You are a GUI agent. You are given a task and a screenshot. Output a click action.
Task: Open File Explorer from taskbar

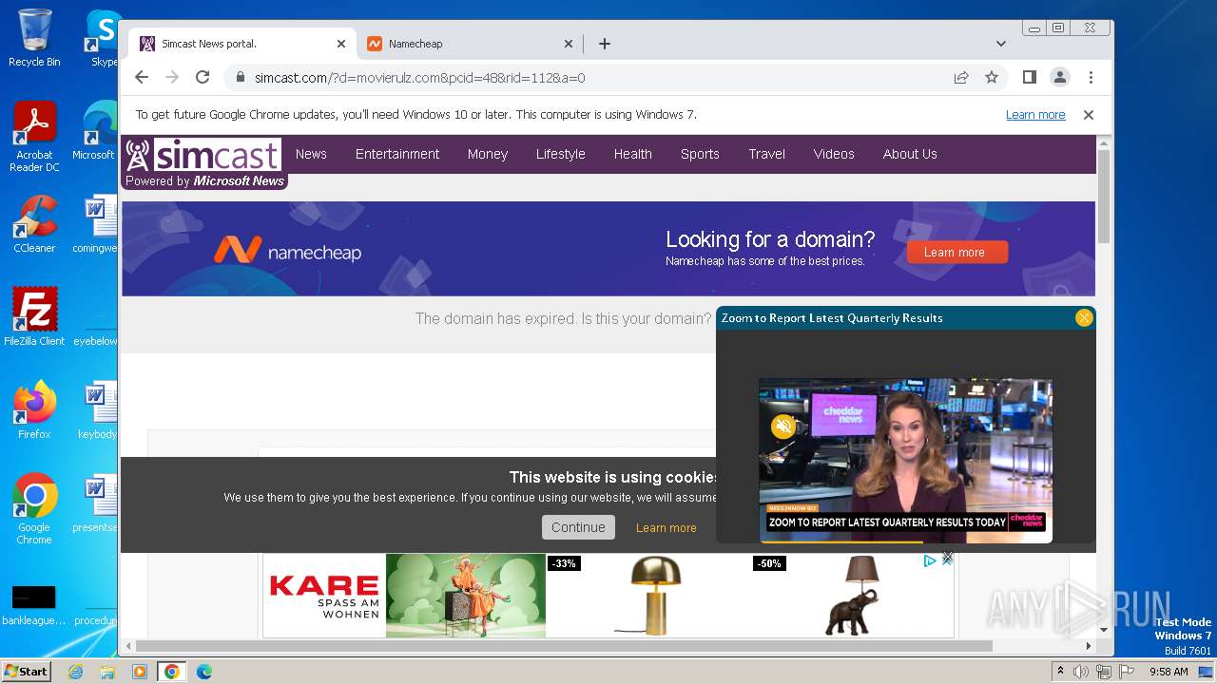click(x=107, y=672)
